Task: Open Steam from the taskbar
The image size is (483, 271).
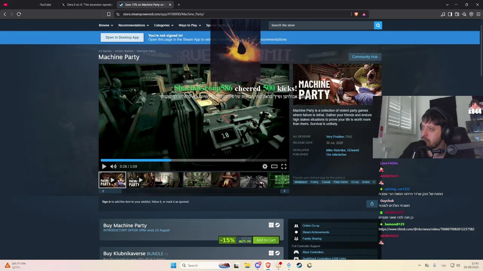Action: point(299,265)
